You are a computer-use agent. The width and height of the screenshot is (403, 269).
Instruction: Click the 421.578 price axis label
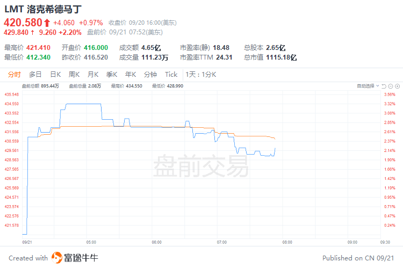tap(12, 226)
